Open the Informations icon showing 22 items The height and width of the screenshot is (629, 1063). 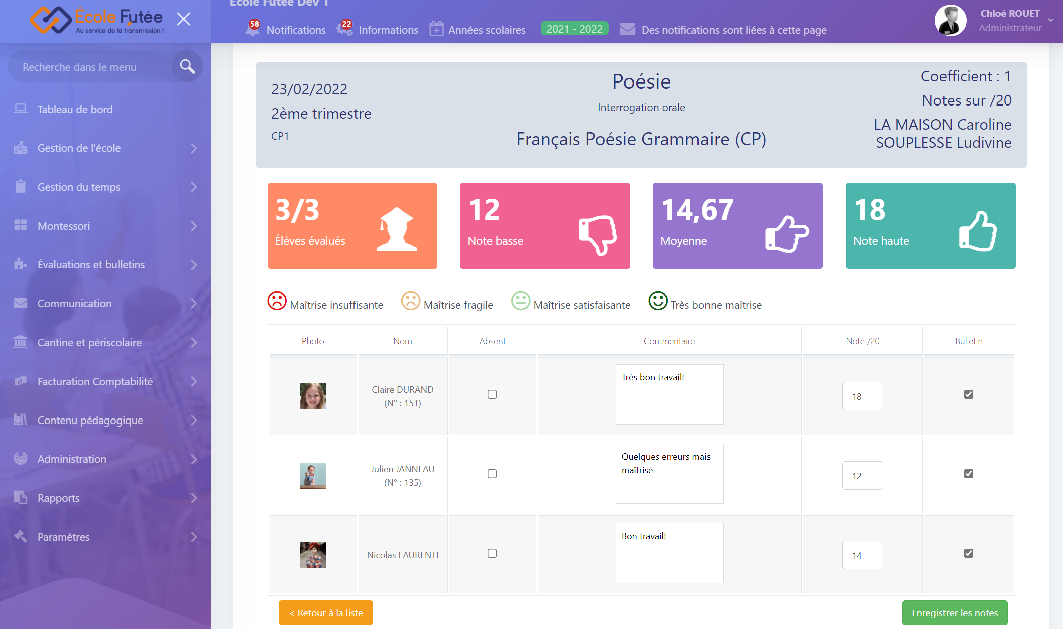344,30
